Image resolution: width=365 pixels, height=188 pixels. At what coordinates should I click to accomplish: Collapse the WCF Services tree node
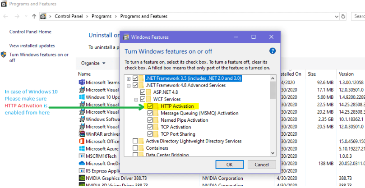tap(136, 99)
